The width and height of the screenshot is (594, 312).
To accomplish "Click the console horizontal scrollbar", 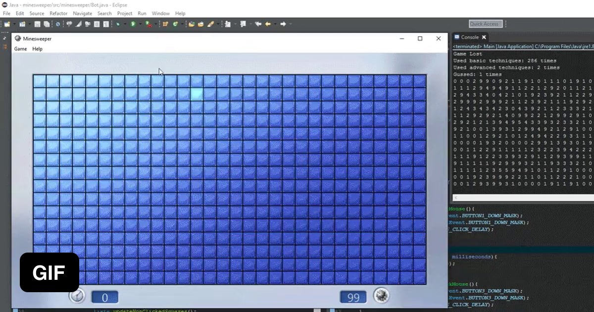I will point(520,197).
